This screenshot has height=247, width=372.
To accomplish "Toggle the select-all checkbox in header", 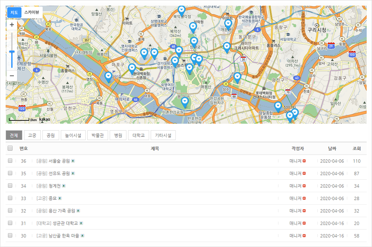I will click(x=10, y=148).
